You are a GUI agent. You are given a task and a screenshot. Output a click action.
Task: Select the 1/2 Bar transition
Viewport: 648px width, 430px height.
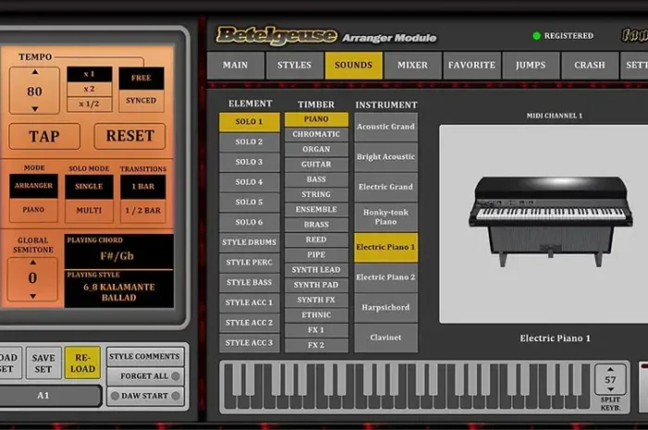click(143, 211)
